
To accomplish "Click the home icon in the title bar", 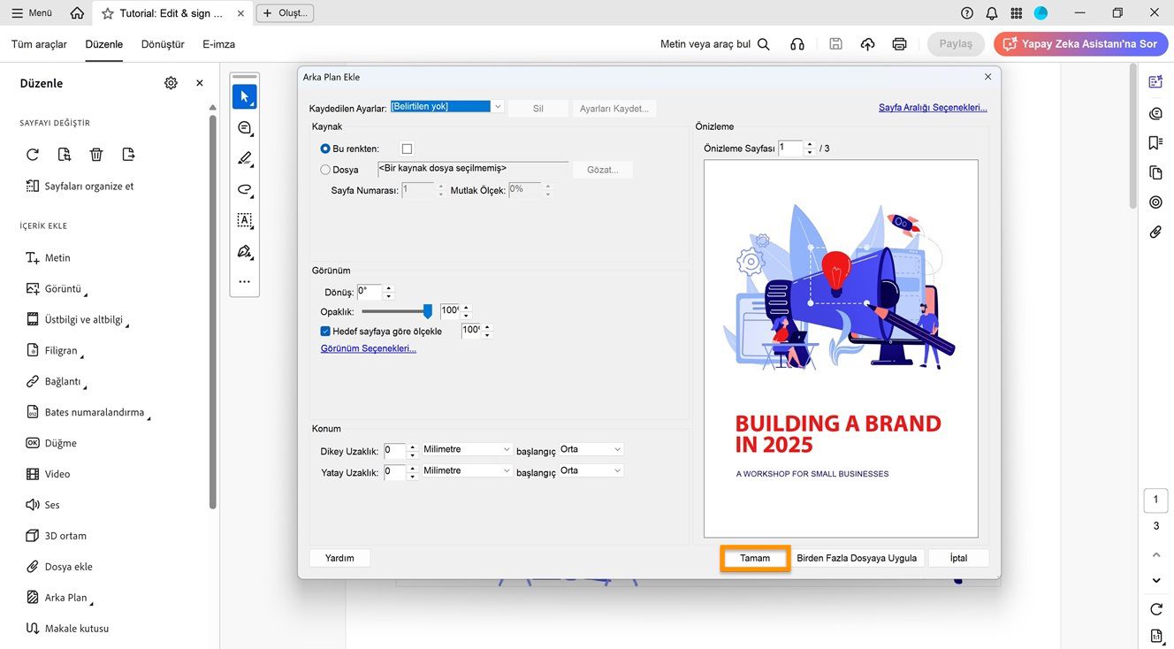I will coord(78,13).
